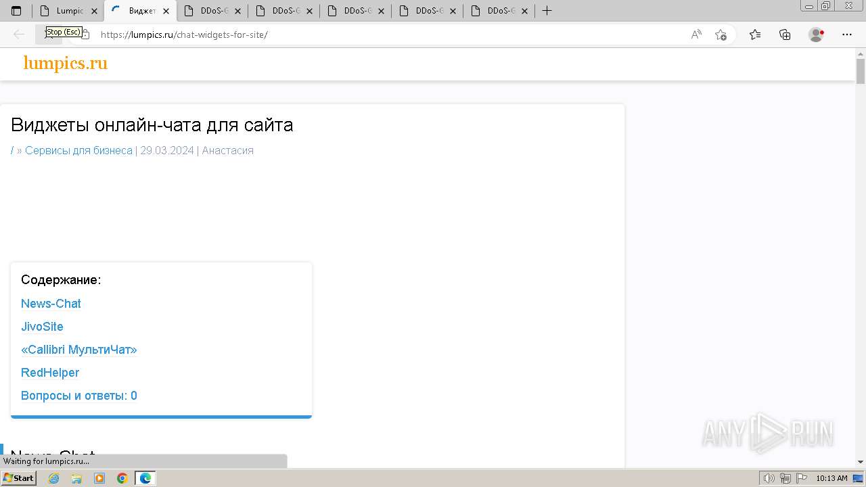866x487 pixels.
Task: Jump to JivoSite section
Action: [x=42, y=327]
